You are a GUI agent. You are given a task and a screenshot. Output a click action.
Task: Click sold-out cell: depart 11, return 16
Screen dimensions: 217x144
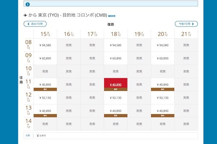coord(69,85)
